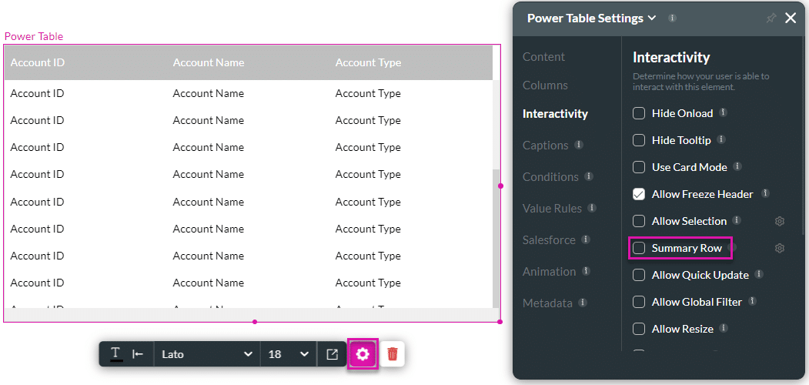Viewport: 809px width, 385px height.
Task: Open the Value Rules settings tab
Action: 552,209
